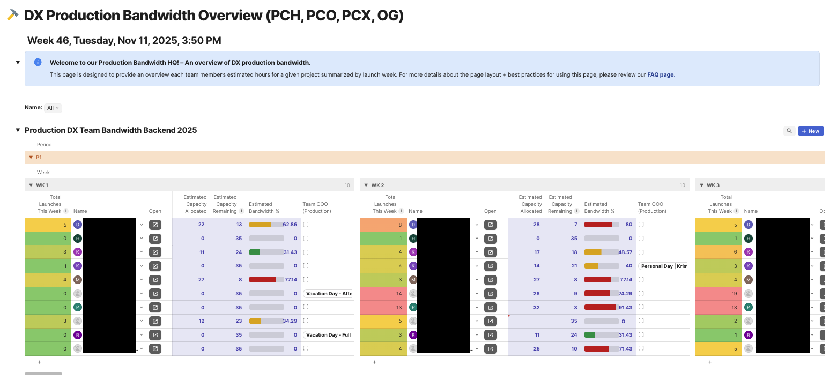
Task: Open the Name filter All dropdown
Action: 53,108
